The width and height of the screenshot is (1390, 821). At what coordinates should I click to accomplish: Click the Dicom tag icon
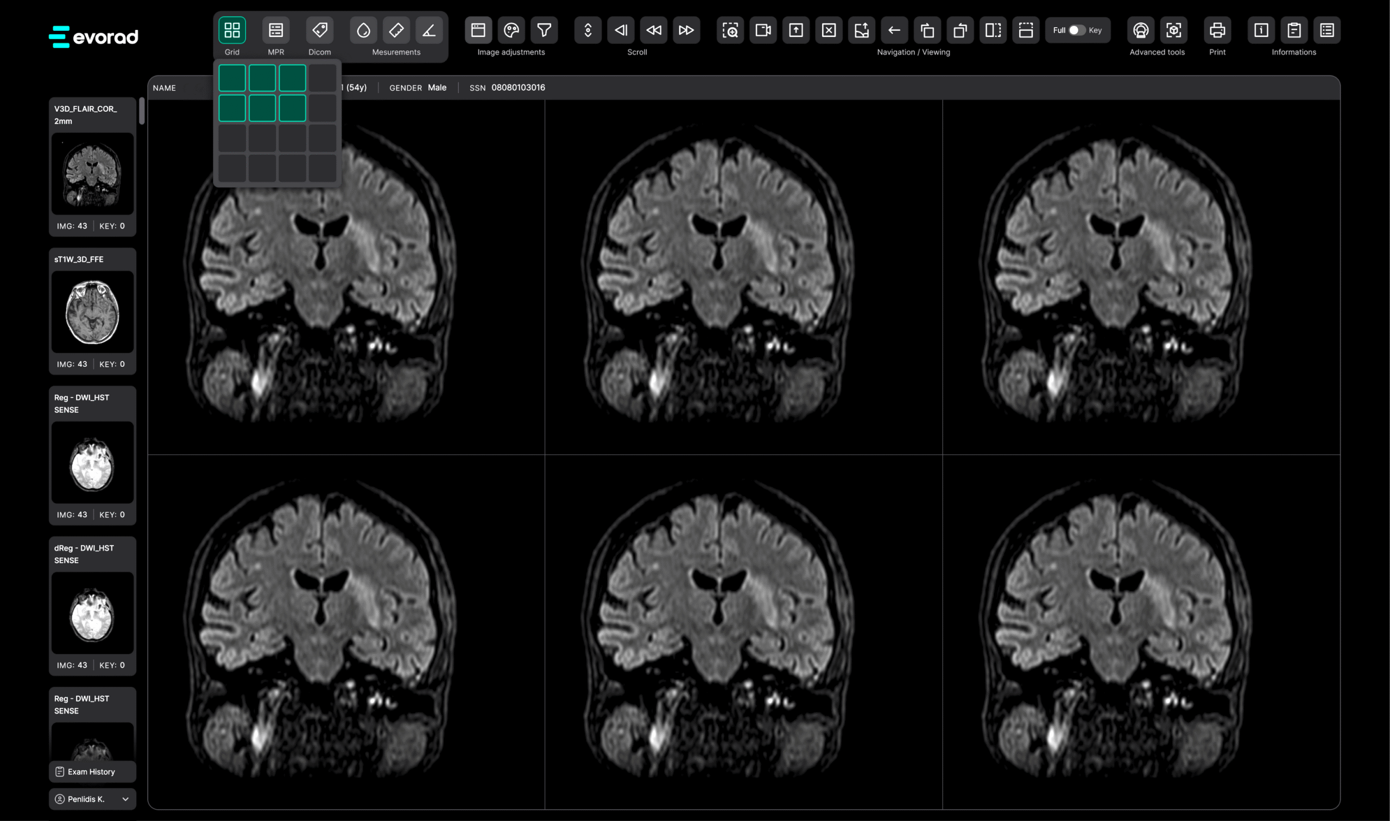[319, 30]
